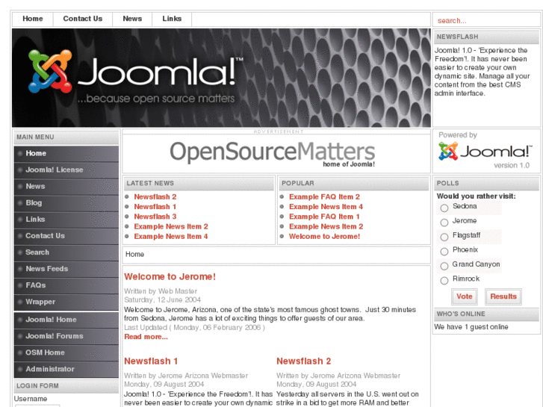Open FAQs in the Main Menu
Viewport: 543px width, 407px height.
click(66, 285)
